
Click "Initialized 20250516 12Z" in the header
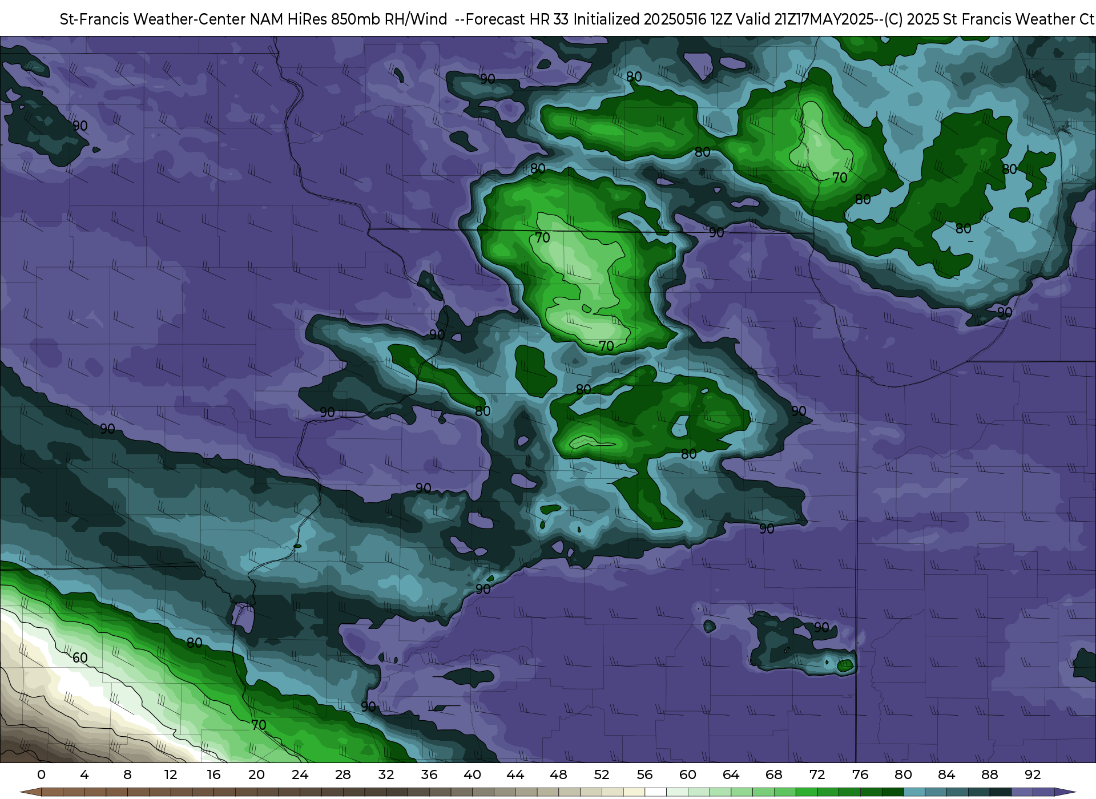[x=652, y=19]
